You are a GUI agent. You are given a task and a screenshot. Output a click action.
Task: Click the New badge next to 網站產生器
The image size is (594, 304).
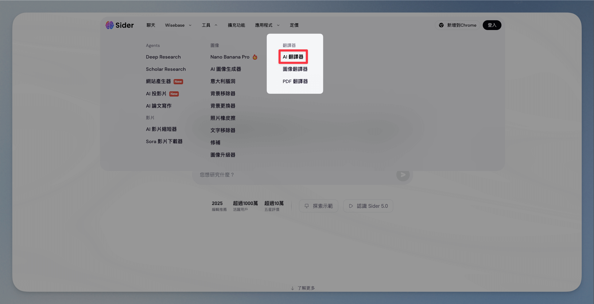(x=178, y=82)
